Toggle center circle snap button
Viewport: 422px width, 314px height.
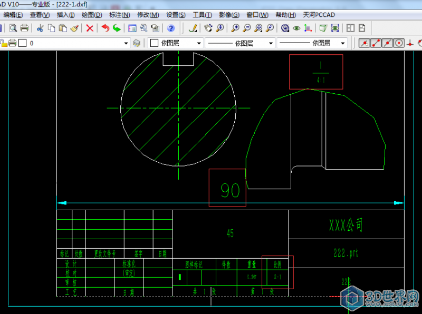point(399,43)
